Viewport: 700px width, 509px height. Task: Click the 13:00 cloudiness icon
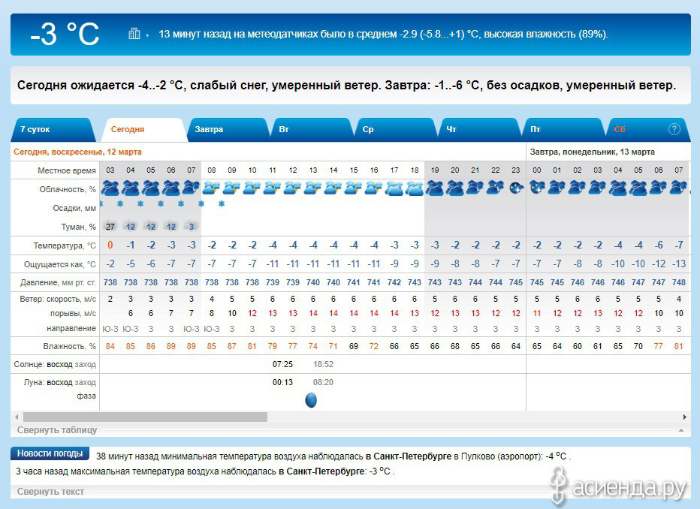(x=313, y=188)
